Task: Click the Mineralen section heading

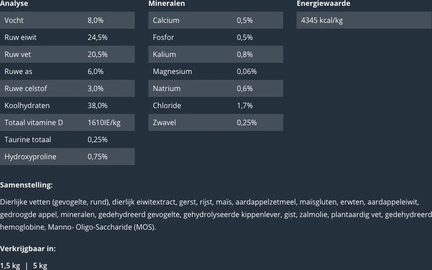Action: pyautogui.click(x=167, y=4)
